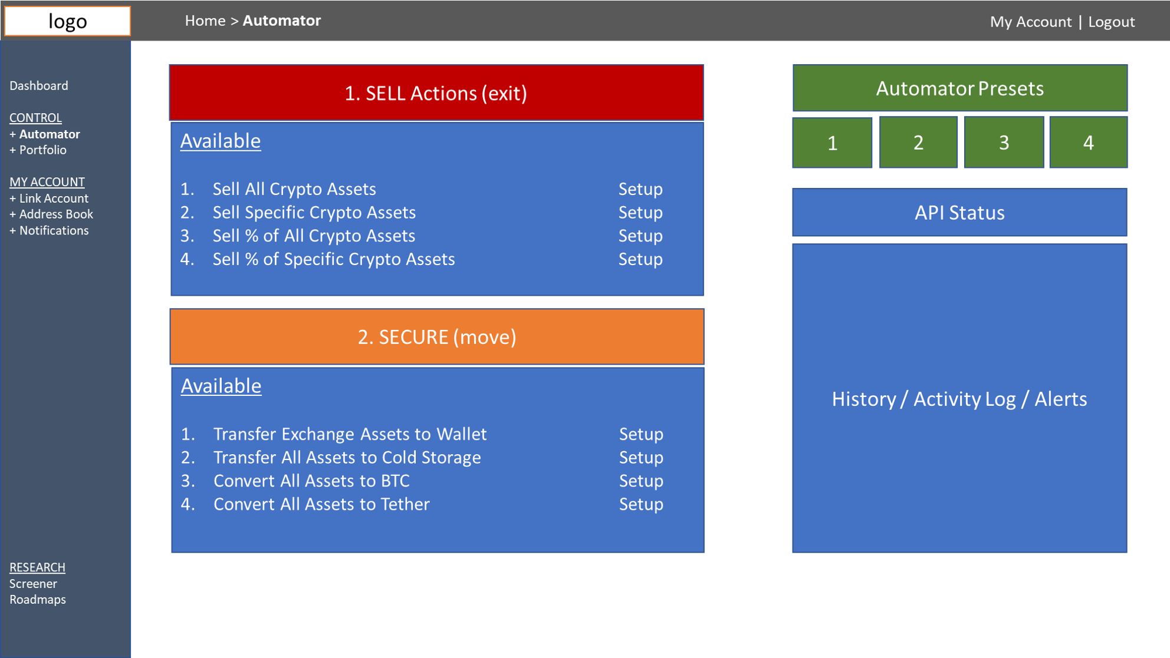Open Automator preset 1
The image size is (1170, 658).
pos(832,143)
